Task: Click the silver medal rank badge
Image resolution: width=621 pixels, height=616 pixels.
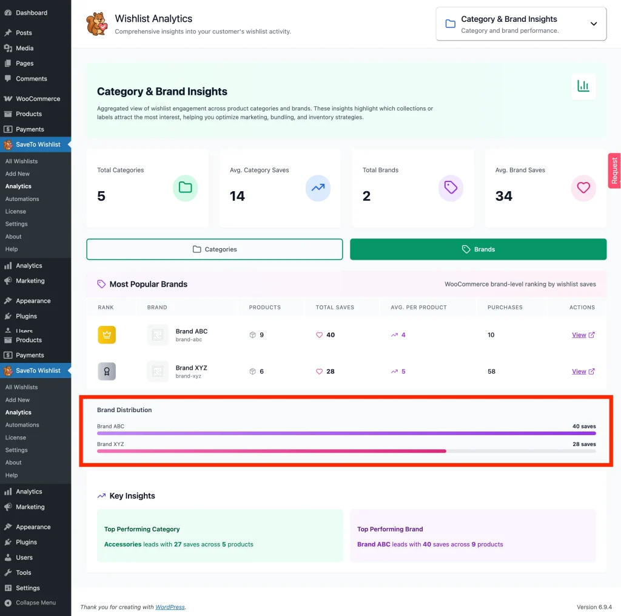Action: (107, 371)
